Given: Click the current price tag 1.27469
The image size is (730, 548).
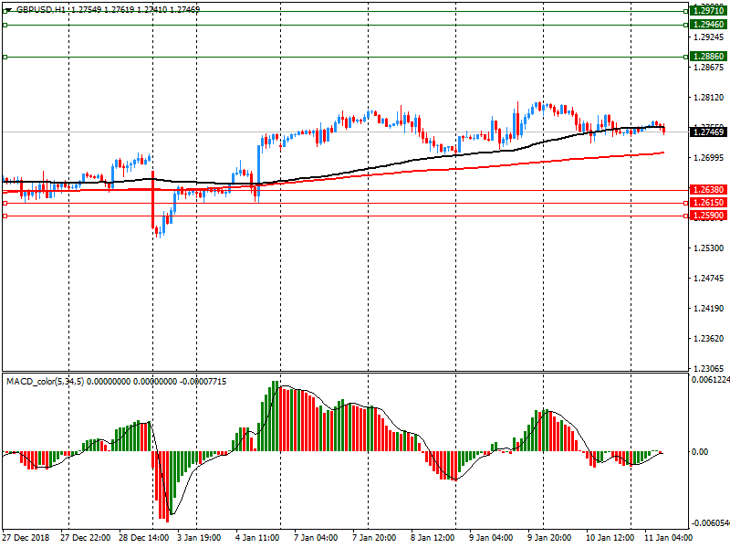Looking at the screenshot, I should (708, 132).
